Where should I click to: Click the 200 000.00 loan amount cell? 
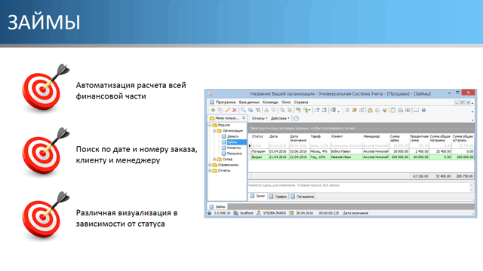pos(399,157)
